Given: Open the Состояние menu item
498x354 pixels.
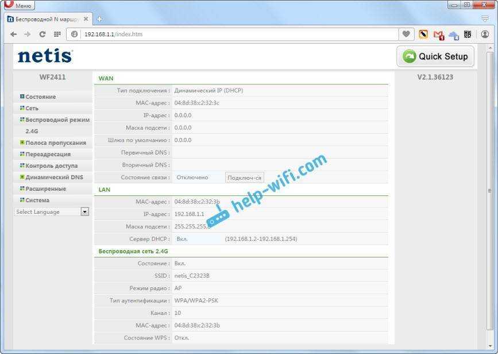Looking at the screenshot, I should 40,97.
